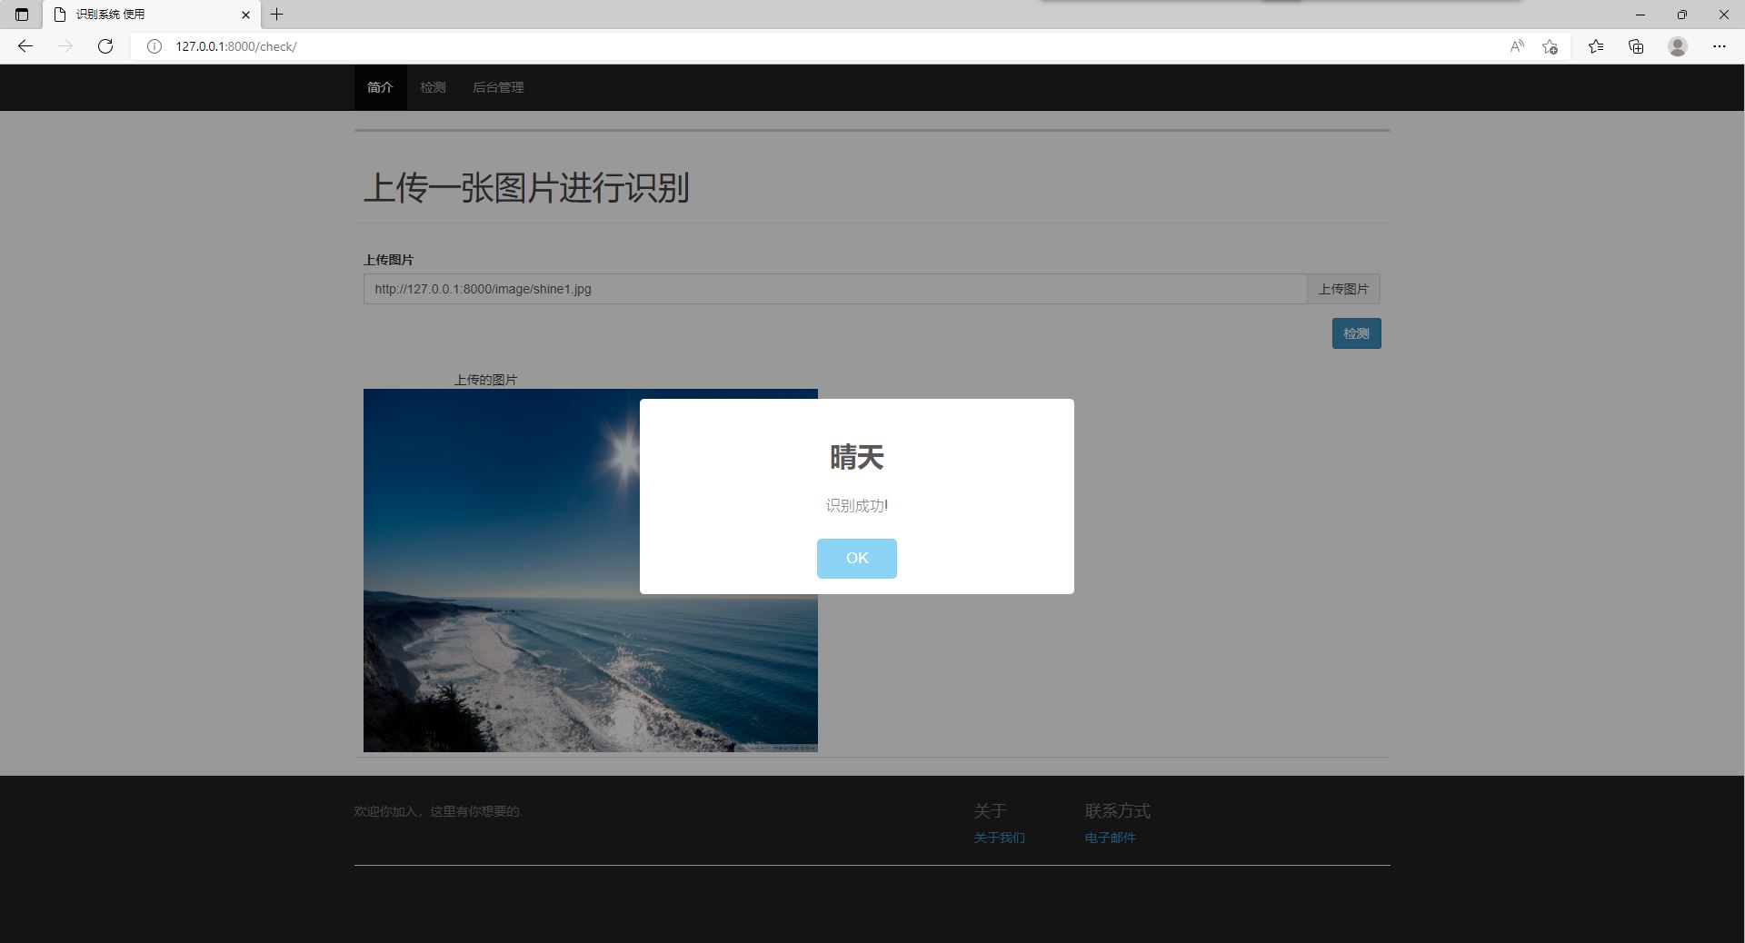1745x943 pixels.
Task: Confirm the dialog with OK button
Action: click(x=857, y=558)
